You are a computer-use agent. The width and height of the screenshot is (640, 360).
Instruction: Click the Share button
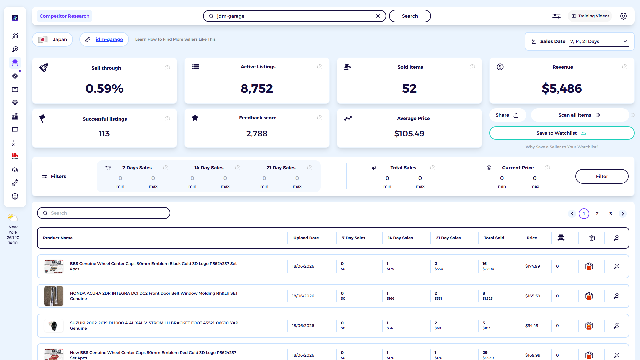(507, 115)
